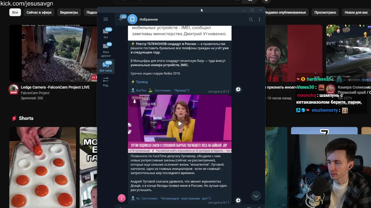This screenshot has height=208, width=371.
Task: Edit folders with the Ред. button
Action: click(106, 82)
